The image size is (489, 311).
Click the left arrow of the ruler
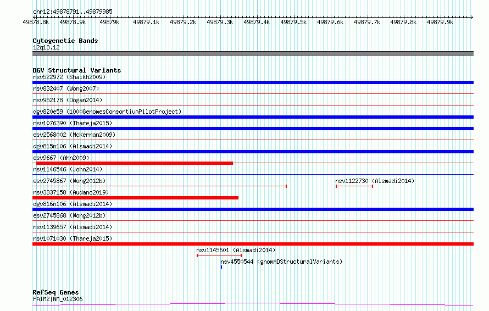[34, 17]
